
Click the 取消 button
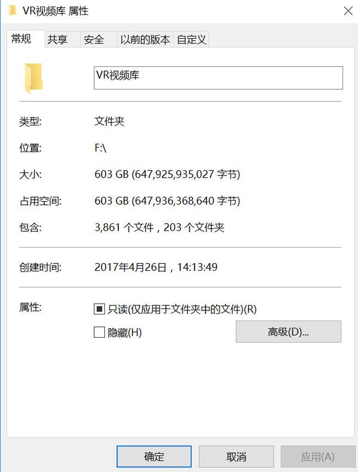coord(236,456)
